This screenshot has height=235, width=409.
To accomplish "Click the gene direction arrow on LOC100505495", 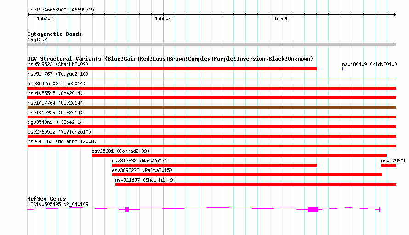I will (x=123, y=209).
